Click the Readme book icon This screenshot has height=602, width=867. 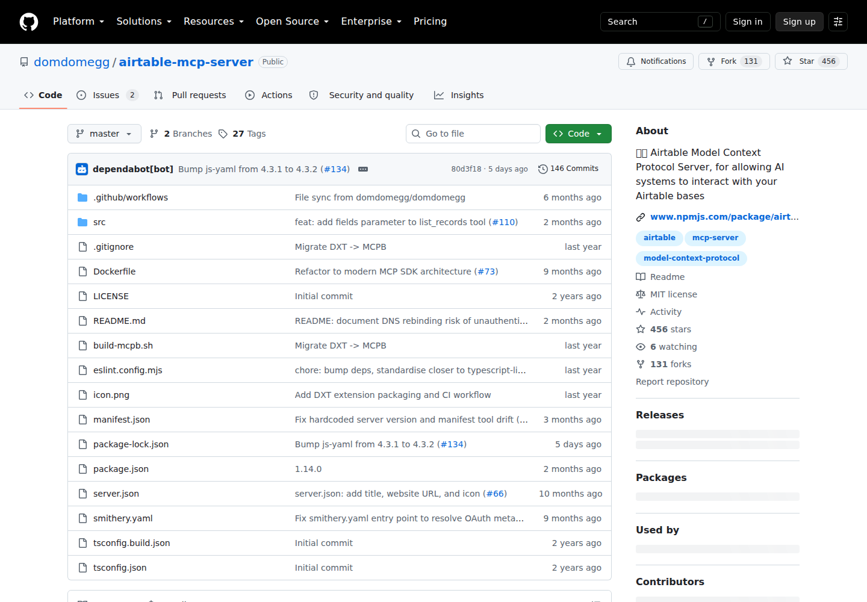tap(641, 277)
